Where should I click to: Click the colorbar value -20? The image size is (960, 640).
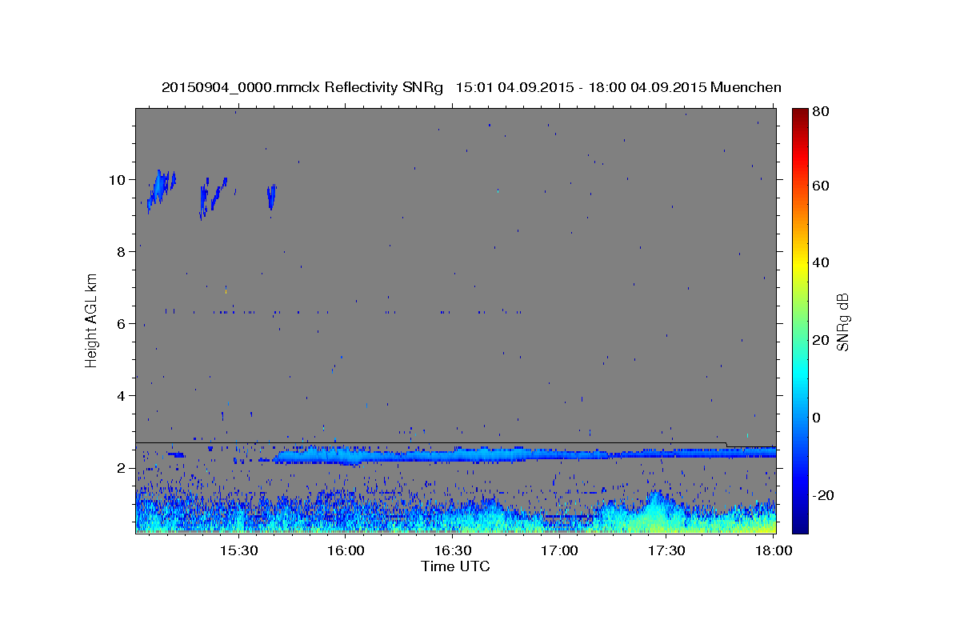point(824,495)
